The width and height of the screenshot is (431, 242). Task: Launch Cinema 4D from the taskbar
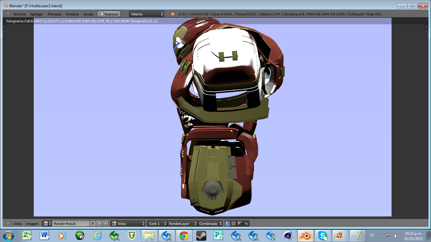288,236
